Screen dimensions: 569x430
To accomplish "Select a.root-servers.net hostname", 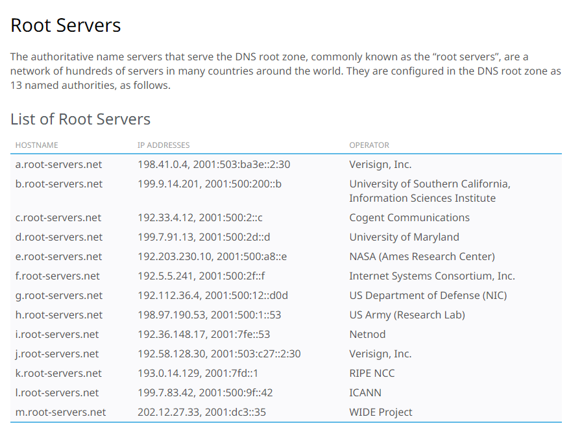I will pyautogui.click(x=58, y=165).
